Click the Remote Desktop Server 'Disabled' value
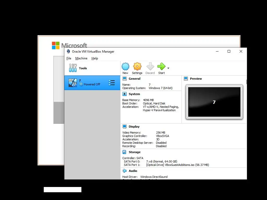This screenshot has width=267, height=200. [161, 143]
